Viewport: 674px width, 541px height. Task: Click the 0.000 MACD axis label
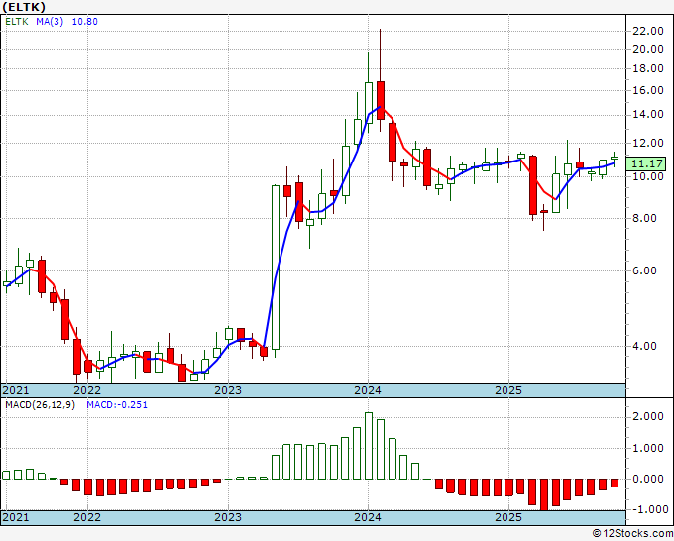tap(648, 479)
